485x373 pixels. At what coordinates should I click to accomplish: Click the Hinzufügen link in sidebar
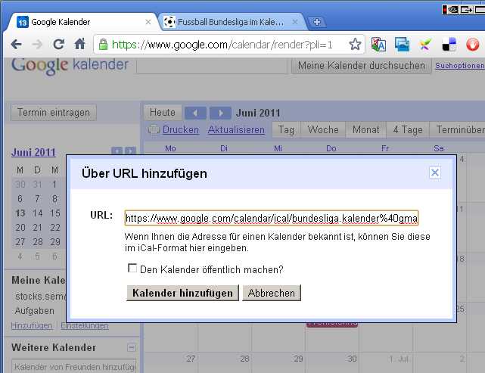pos(32,325)
